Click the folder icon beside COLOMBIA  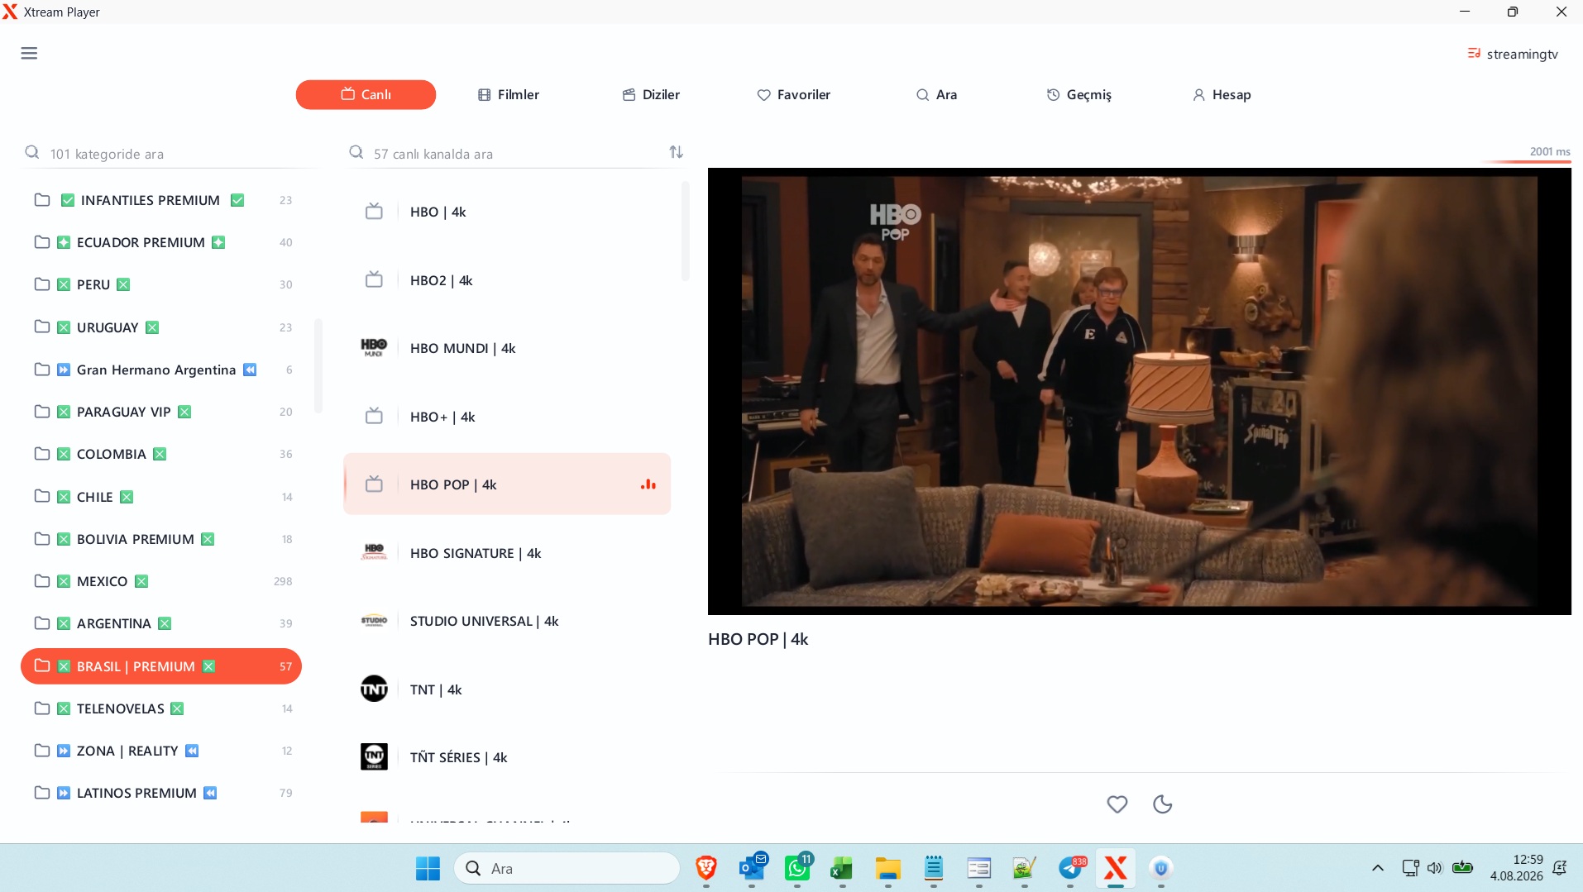click(42, 454)
